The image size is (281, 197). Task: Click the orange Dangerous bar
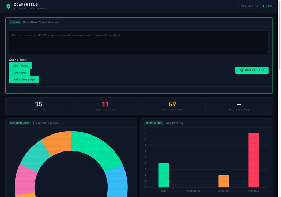click(x=223, y=181)
